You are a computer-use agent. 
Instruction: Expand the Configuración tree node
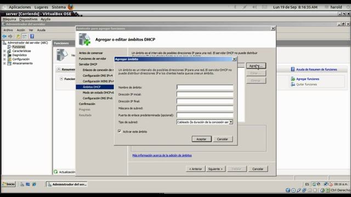pos(4,59)
